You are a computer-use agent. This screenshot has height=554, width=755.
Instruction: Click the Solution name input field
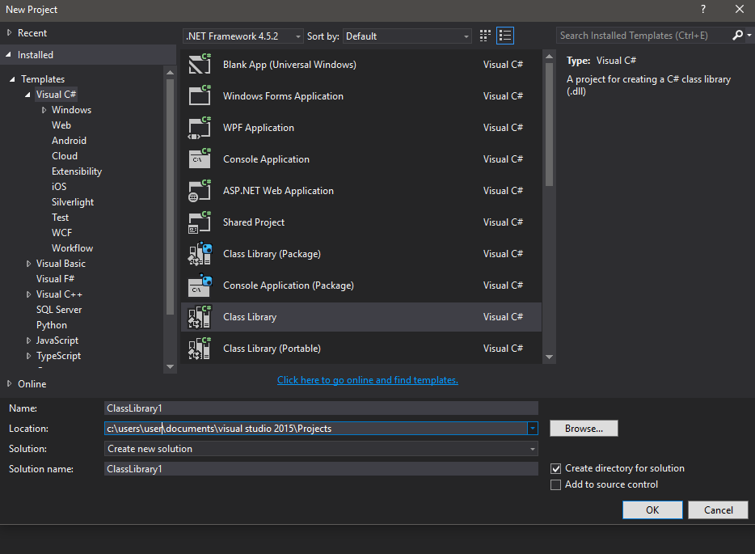coord(321,469)
